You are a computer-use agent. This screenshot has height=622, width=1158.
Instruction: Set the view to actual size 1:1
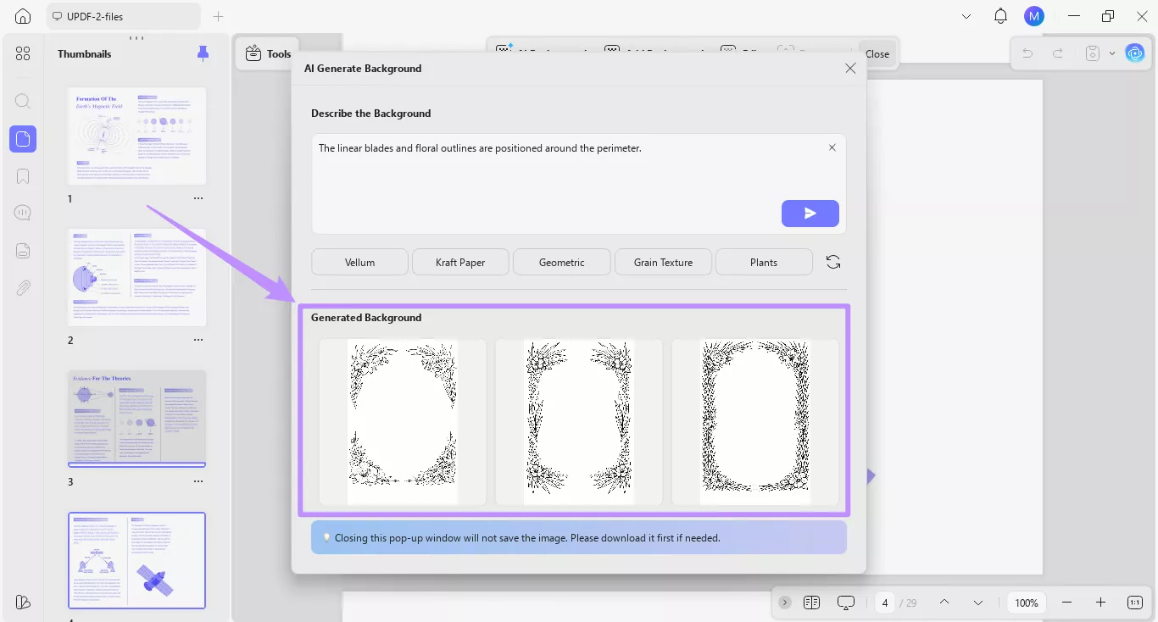(1135, 603)
